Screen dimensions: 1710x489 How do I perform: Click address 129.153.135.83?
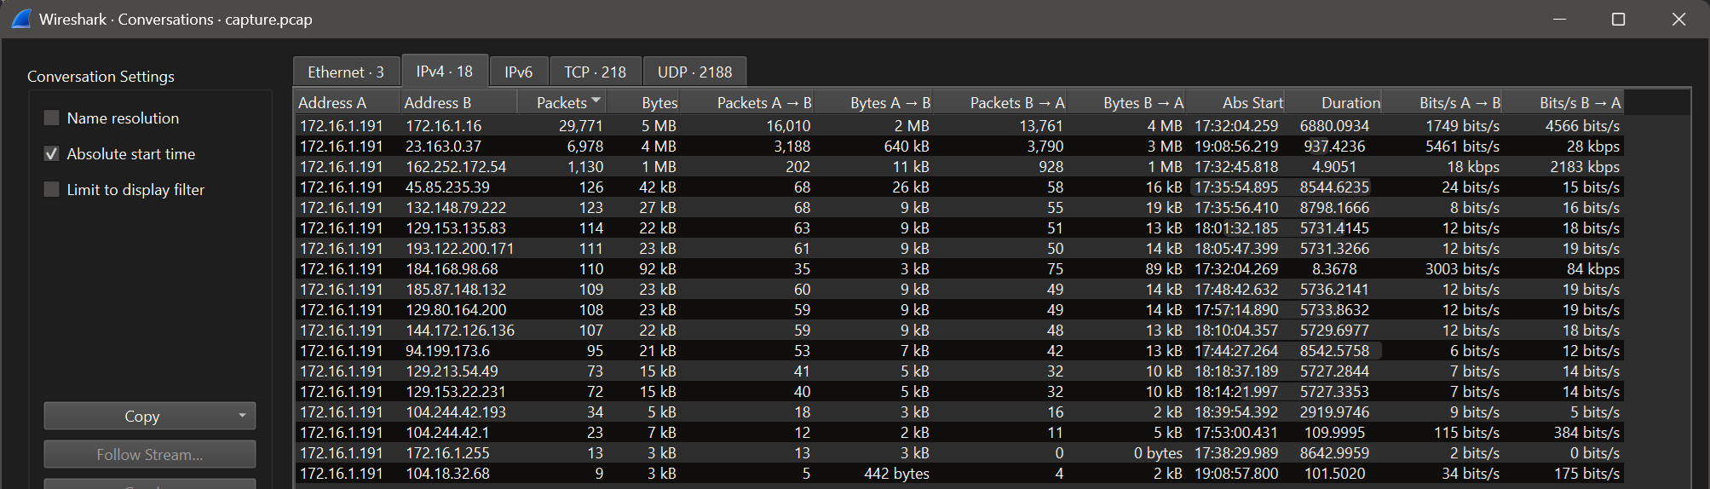pos(456,227)
